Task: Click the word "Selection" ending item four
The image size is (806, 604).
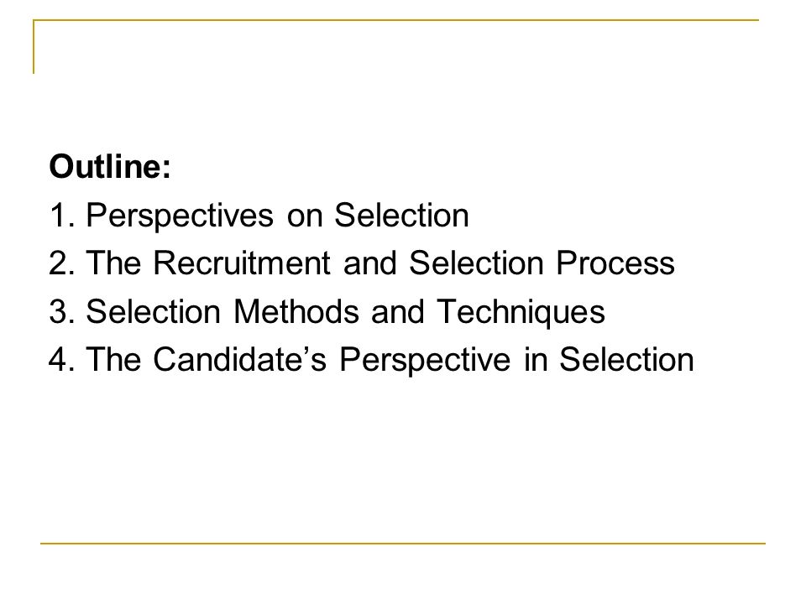Action: 626,359
